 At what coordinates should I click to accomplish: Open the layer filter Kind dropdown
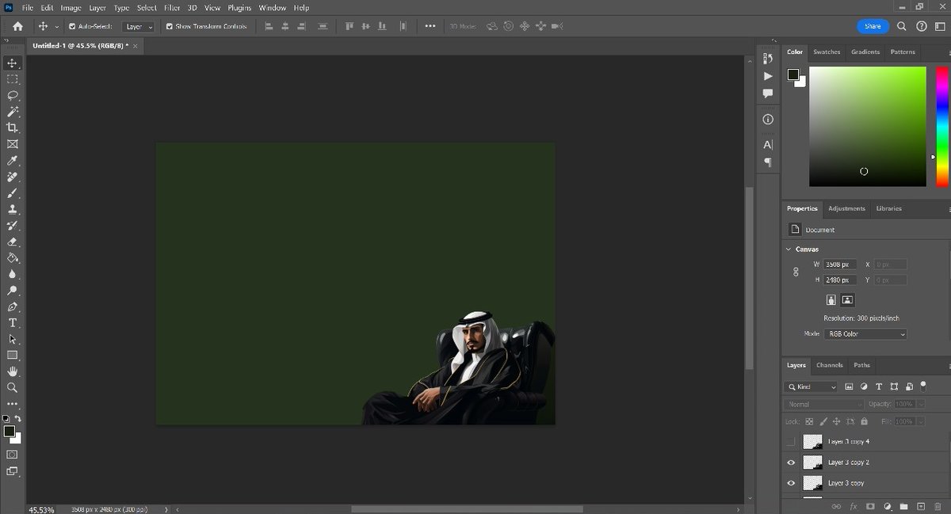tap(811, 386)
